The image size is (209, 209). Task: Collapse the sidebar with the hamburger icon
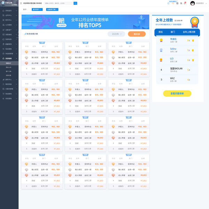coord(21,3)
